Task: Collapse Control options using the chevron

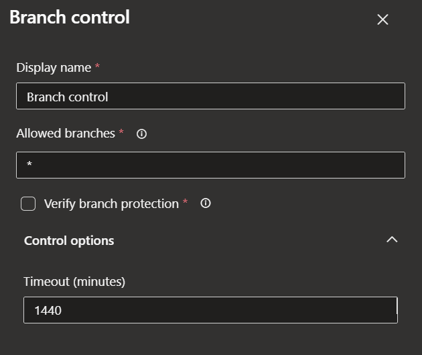Action: click(392, 240)
